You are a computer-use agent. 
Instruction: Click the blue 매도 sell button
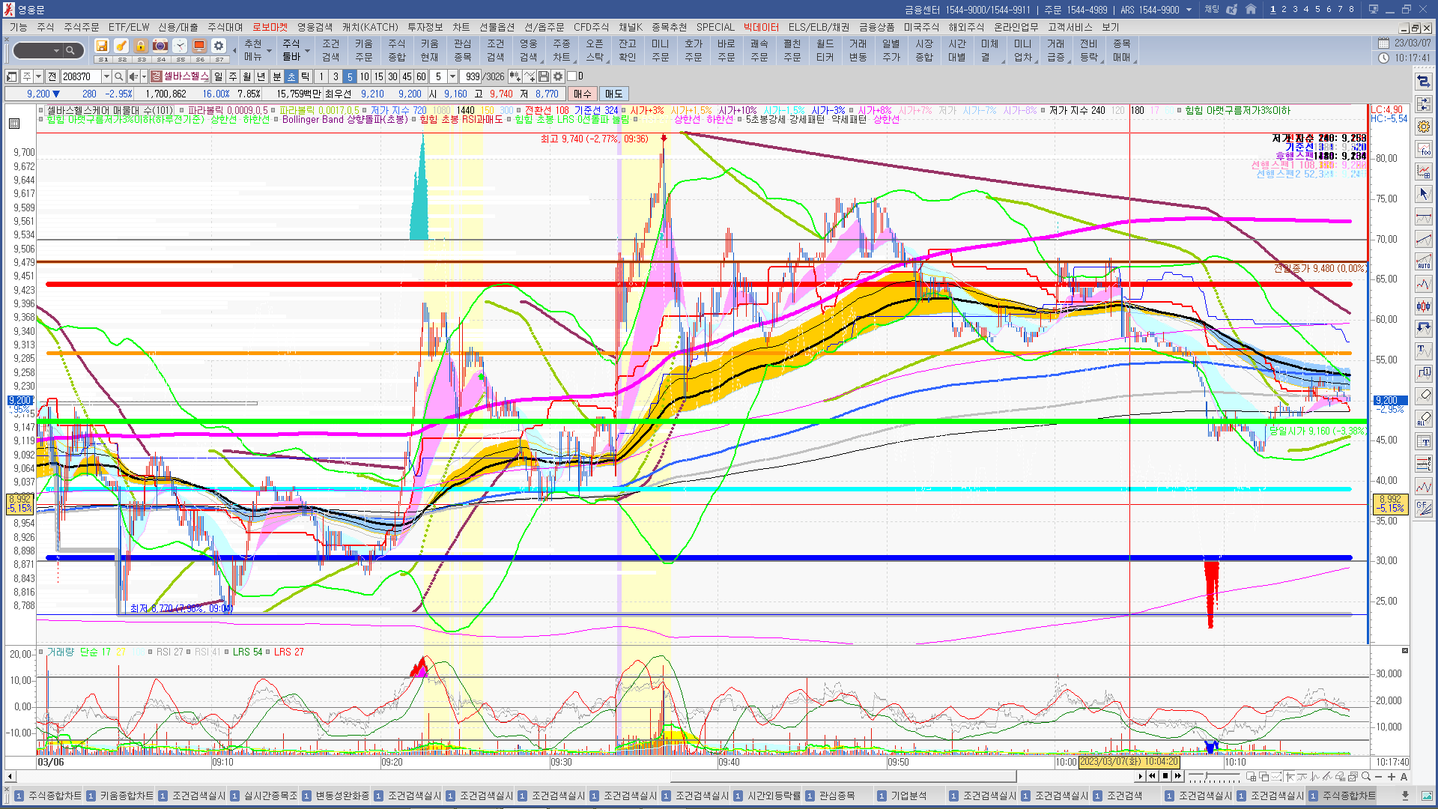pyautogui.click(x=613, y=94)
